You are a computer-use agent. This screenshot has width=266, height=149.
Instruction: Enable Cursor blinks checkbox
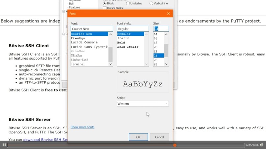point(105,8)
